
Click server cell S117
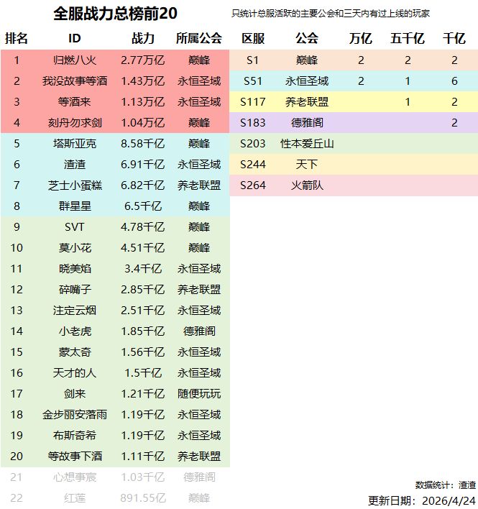point(253,102)
